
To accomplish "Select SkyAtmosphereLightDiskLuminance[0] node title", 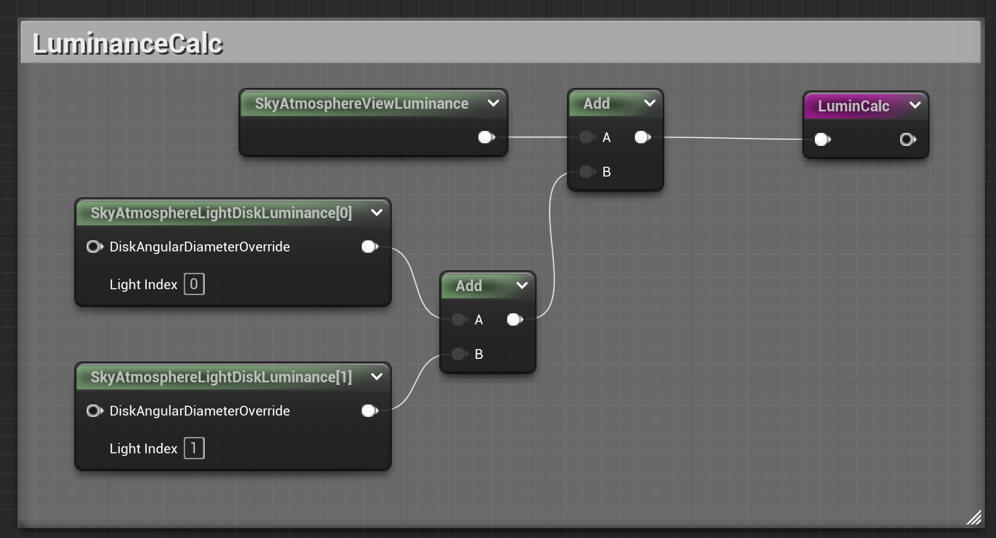I will point(221,213).
